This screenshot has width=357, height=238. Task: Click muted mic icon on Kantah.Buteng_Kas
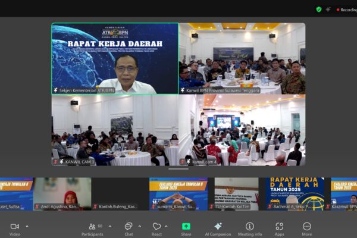click(x=95, y=206)
